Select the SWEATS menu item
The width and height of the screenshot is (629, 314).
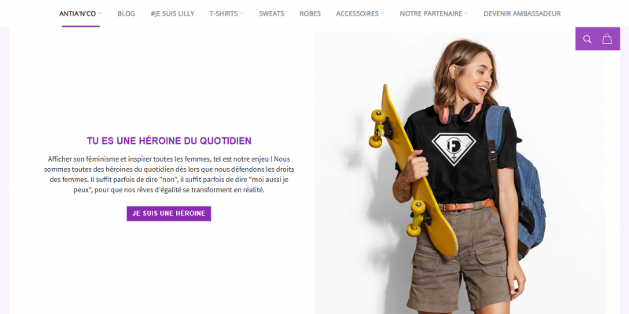[x=271, y=13]
